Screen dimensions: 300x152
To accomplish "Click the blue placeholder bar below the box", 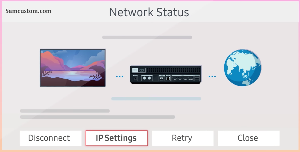I will tap(156, 99).
